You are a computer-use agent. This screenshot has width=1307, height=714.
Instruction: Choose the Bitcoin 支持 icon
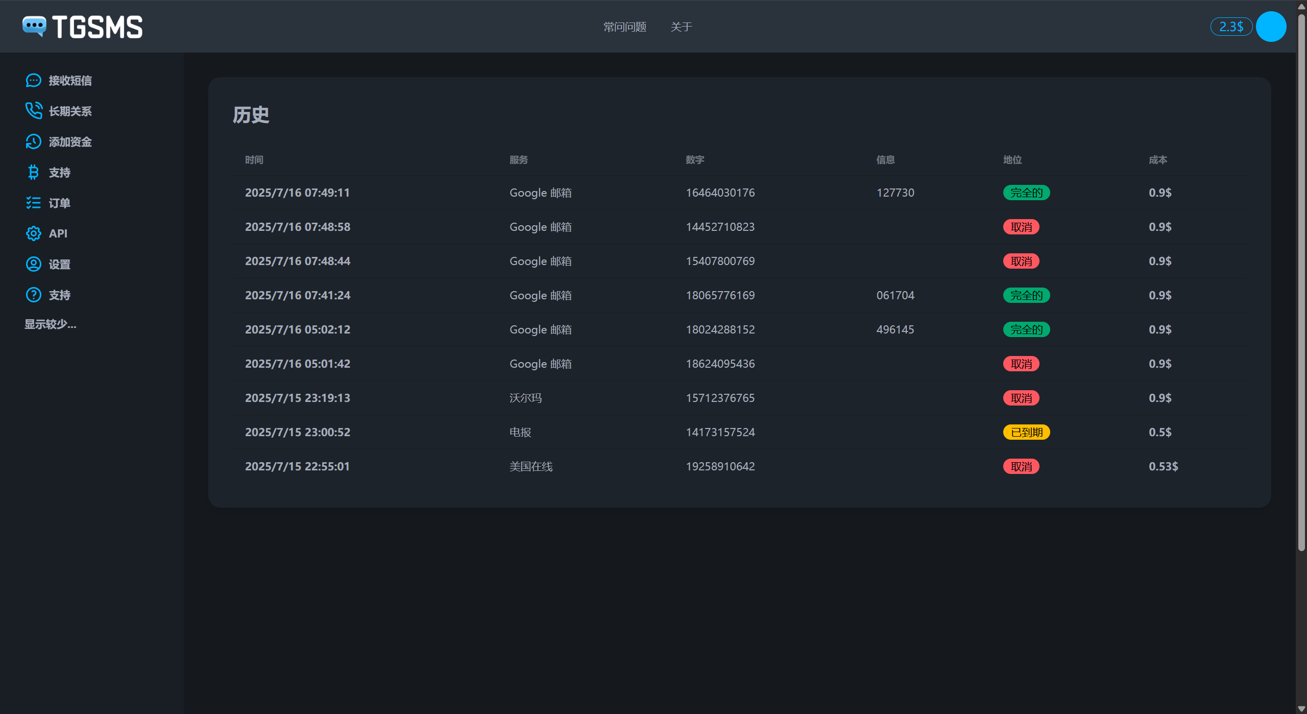pyautogui.click(x=33, y=172)
